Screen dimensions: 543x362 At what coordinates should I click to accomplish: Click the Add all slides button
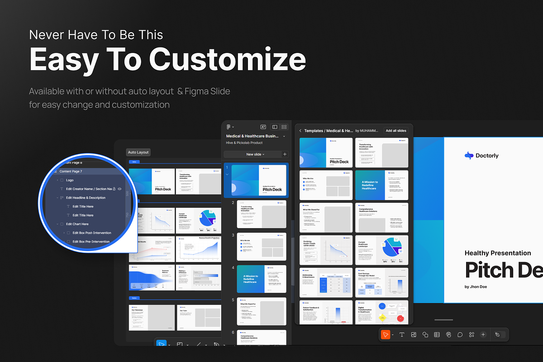coord(396,131)
